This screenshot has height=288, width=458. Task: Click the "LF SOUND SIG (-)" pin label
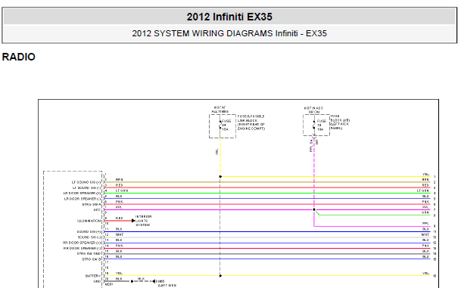tap(86, 188)
